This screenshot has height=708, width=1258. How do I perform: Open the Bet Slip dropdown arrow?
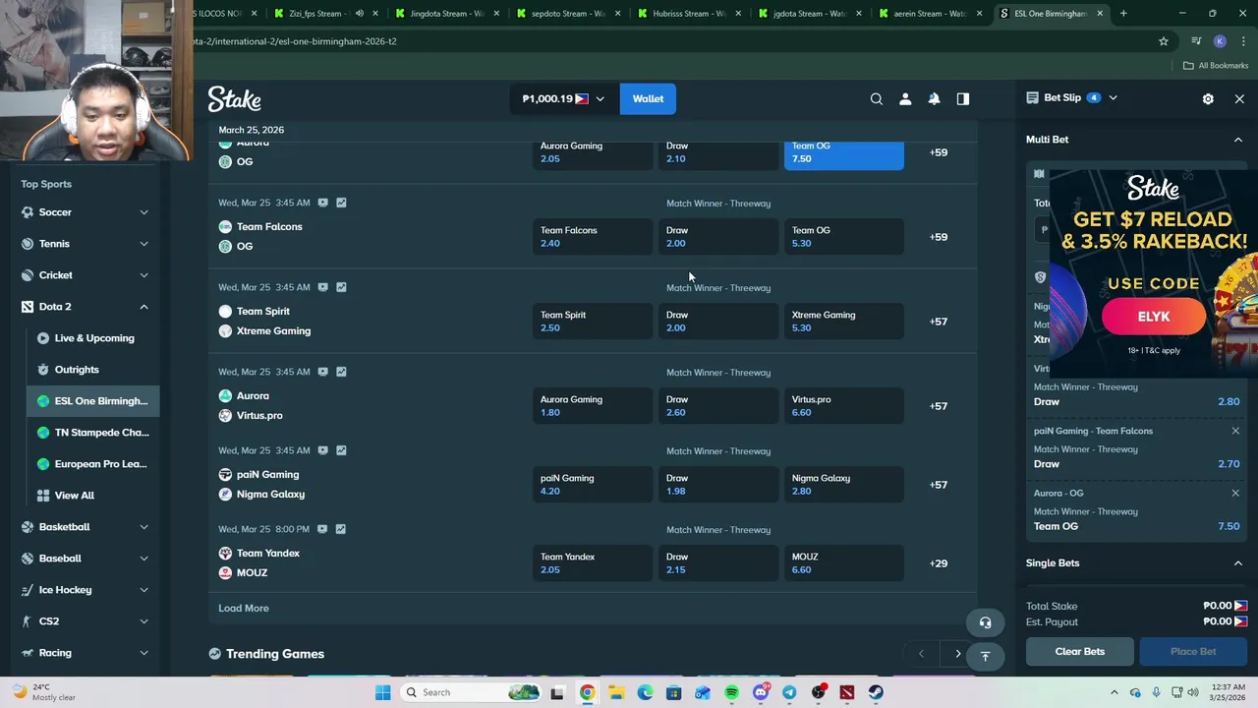pos(1113,97)
